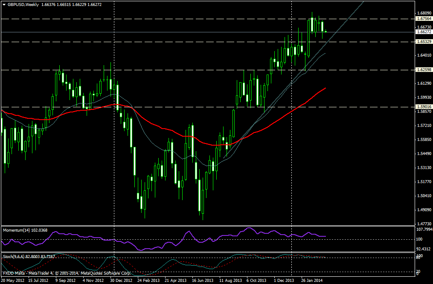Click the most recent weekly candlestick
The height and width of the screenshot is (284, 433).
coord(326,31)
